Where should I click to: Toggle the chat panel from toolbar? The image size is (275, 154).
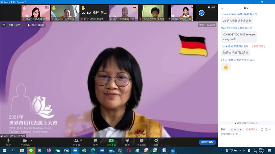[x=95, y=142]
